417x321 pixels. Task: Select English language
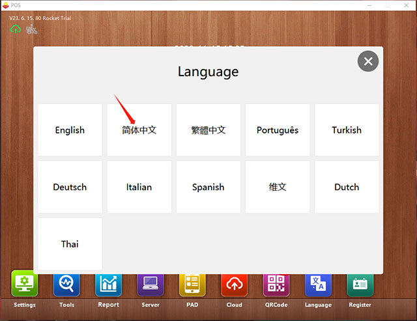pos(70,130)
